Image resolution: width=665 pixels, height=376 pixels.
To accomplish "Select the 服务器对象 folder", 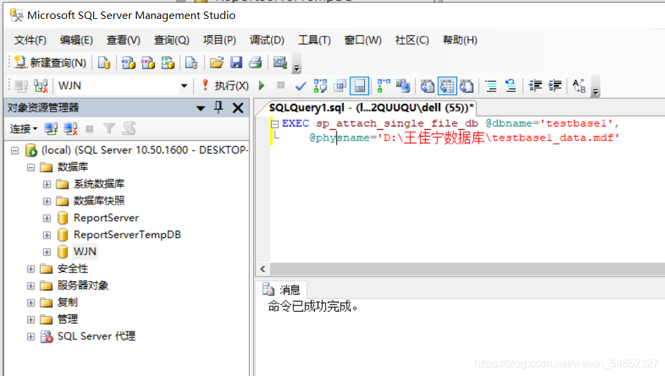I will pos(83,285).
